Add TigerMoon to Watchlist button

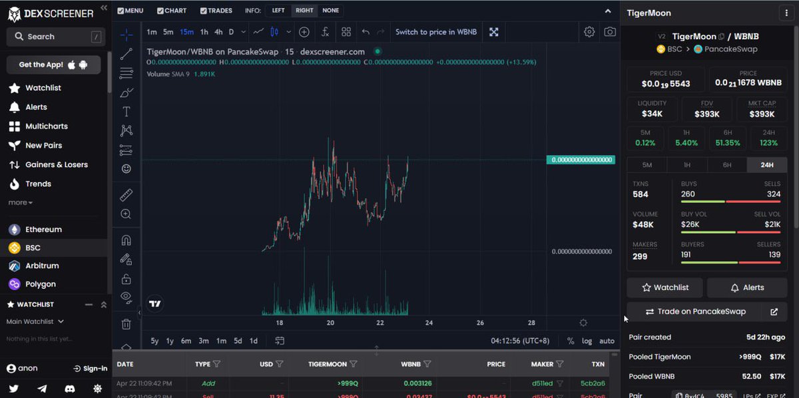click(665, 288)
